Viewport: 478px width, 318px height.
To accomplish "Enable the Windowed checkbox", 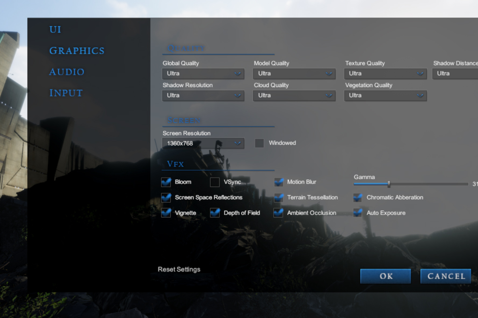I will 259,143.
